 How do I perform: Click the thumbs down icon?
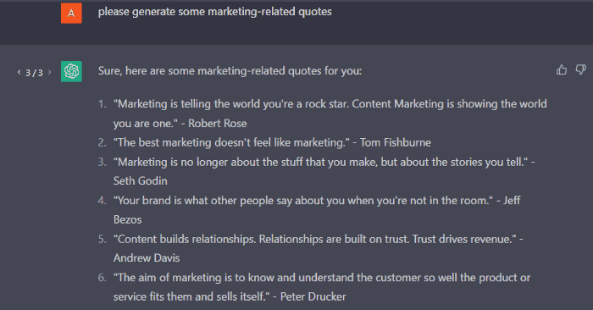point(580,70)
